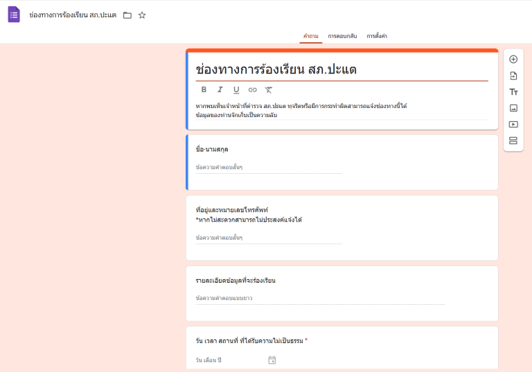The image size is (532, 372).
Task: Import questions from another form
Action: click(513, 76)
